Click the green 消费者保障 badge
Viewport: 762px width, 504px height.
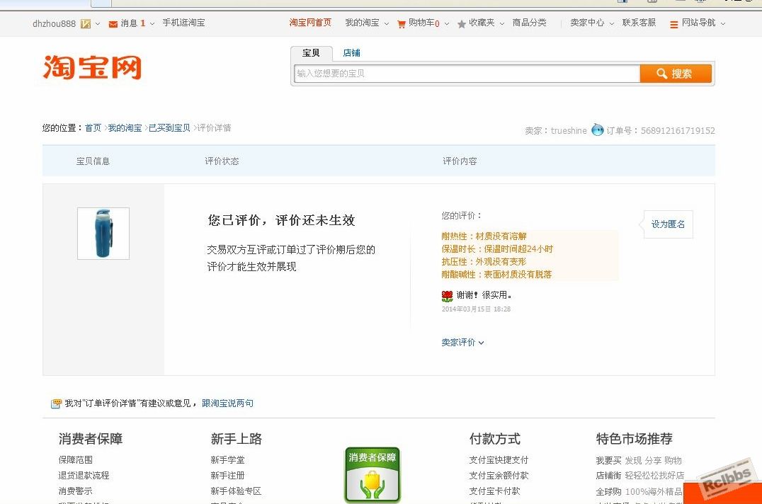pos(373,474)
